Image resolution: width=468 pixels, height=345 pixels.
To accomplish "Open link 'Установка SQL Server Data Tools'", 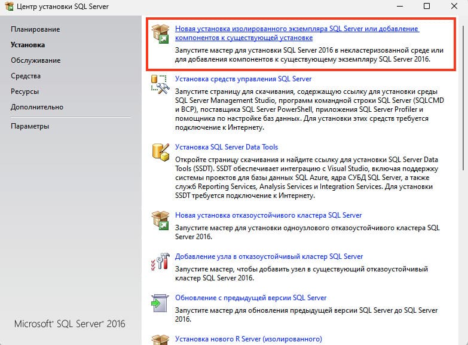I will 227,147.
